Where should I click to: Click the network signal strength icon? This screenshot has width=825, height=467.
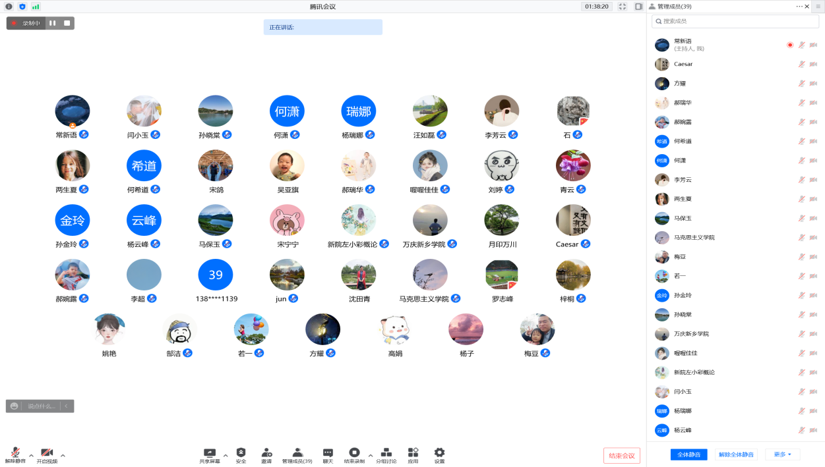pyautogui.click(x=35, y=7)
